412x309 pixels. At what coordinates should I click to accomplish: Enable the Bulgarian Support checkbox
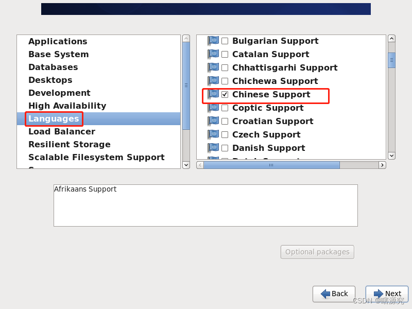[225, 41]
